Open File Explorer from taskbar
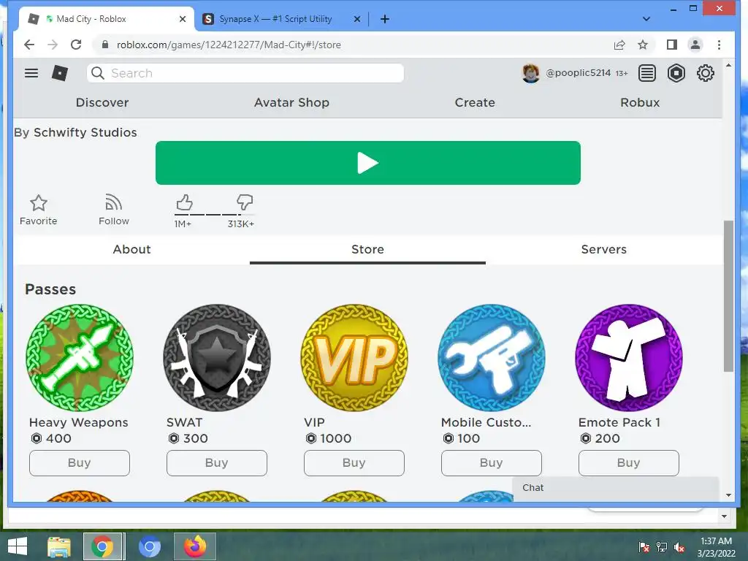Image resolution: width=748 pixels, height=561 pixels. [59, 546]
